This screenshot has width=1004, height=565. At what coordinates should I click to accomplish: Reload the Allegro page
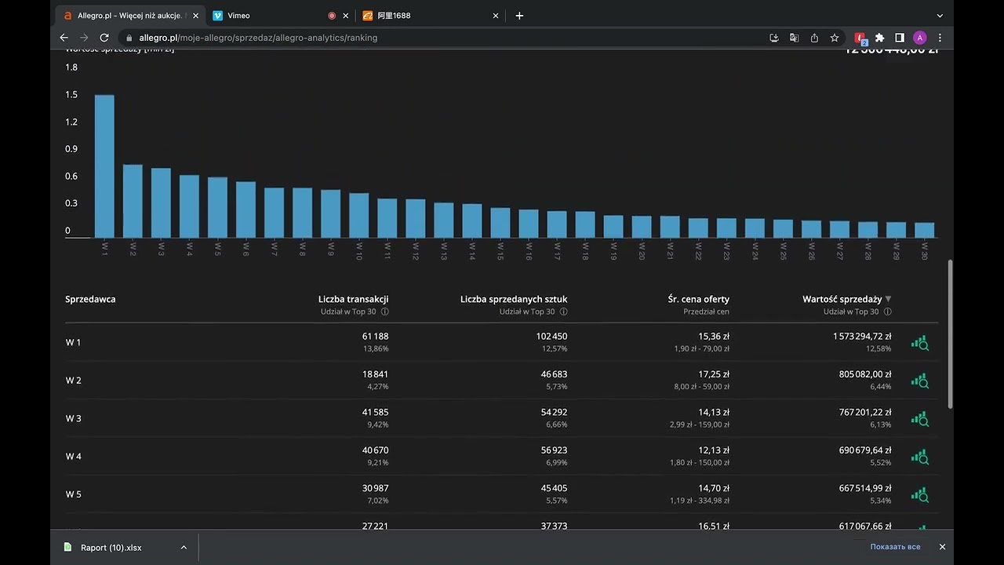(104, 38)
